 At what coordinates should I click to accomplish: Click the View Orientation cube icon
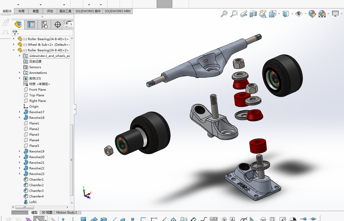[x=273, y=14]
